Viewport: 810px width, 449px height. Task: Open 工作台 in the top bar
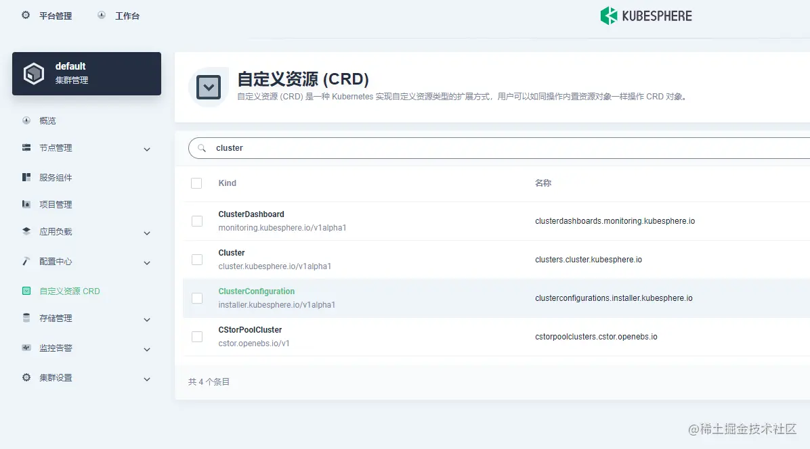[127, 16]
